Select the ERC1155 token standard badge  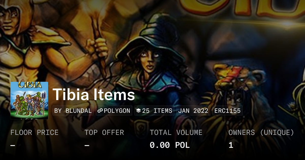(x=227, y=111)
